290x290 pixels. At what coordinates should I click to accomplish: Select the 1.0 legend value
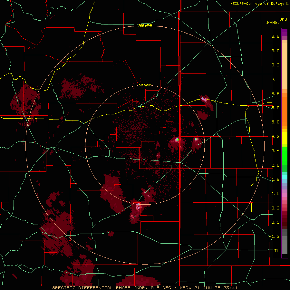tap(275, 194)
